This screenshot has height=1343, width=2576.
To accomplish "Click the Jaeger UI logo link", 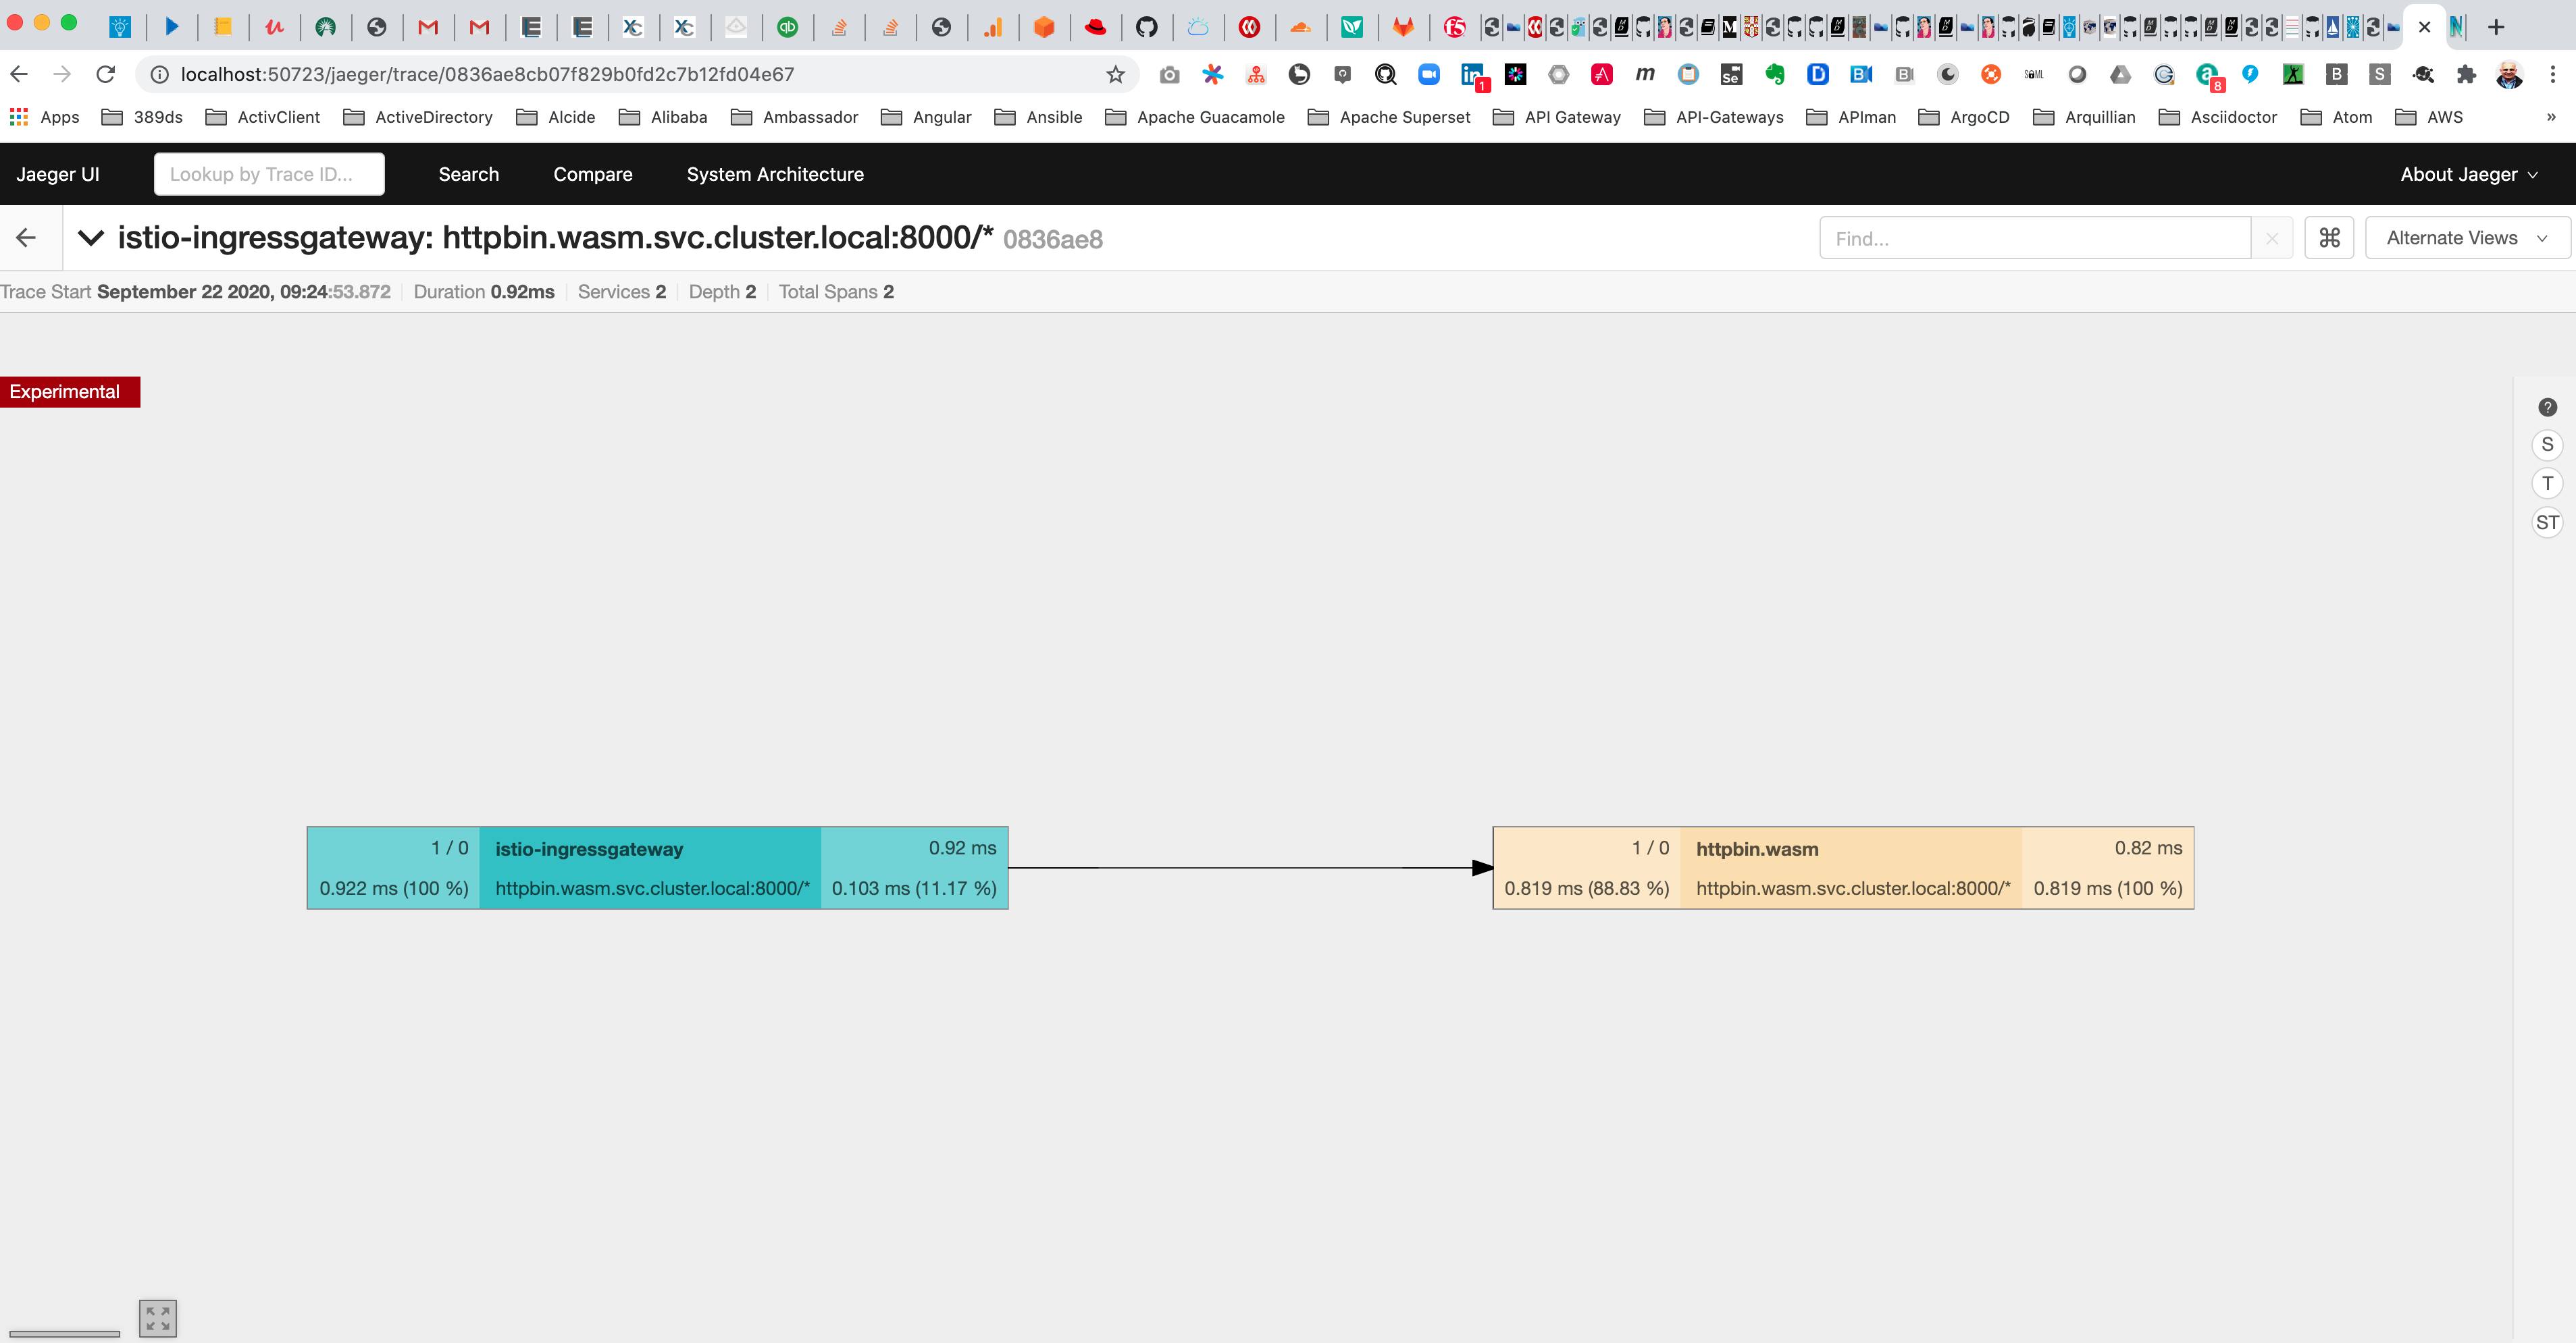I will tap(58, 174).
